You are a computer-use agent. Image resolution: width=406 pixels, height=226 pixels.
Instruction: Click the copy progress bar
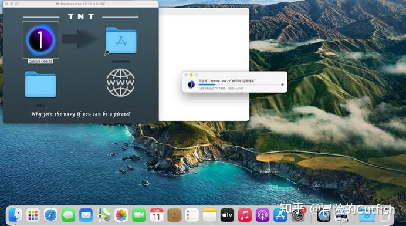[x=238, y=85]
